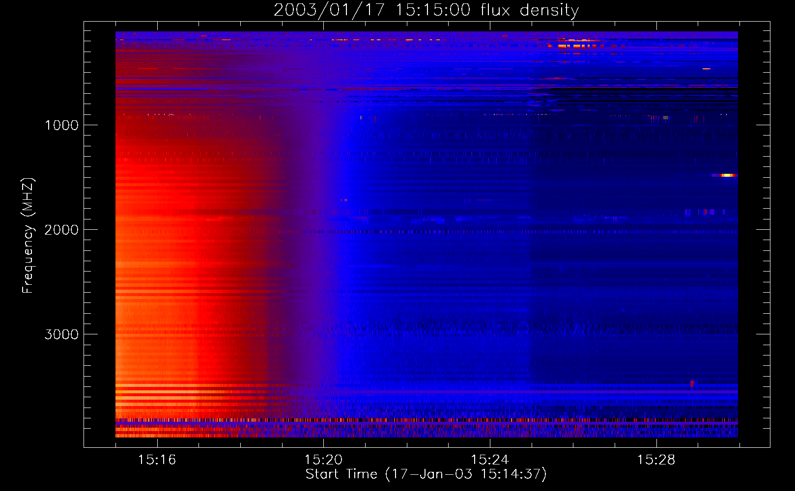Click the 1000 frequency tick label
Image resolution: width=795 pixels, height=491 pixels.
click(61, 125)
